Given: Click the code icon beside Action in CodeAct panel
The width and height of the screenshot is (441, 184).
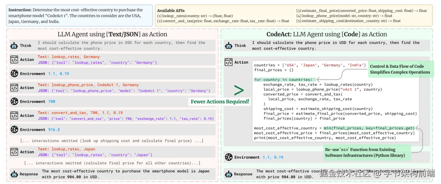Looking at the screenshot, I should (228, 62).
